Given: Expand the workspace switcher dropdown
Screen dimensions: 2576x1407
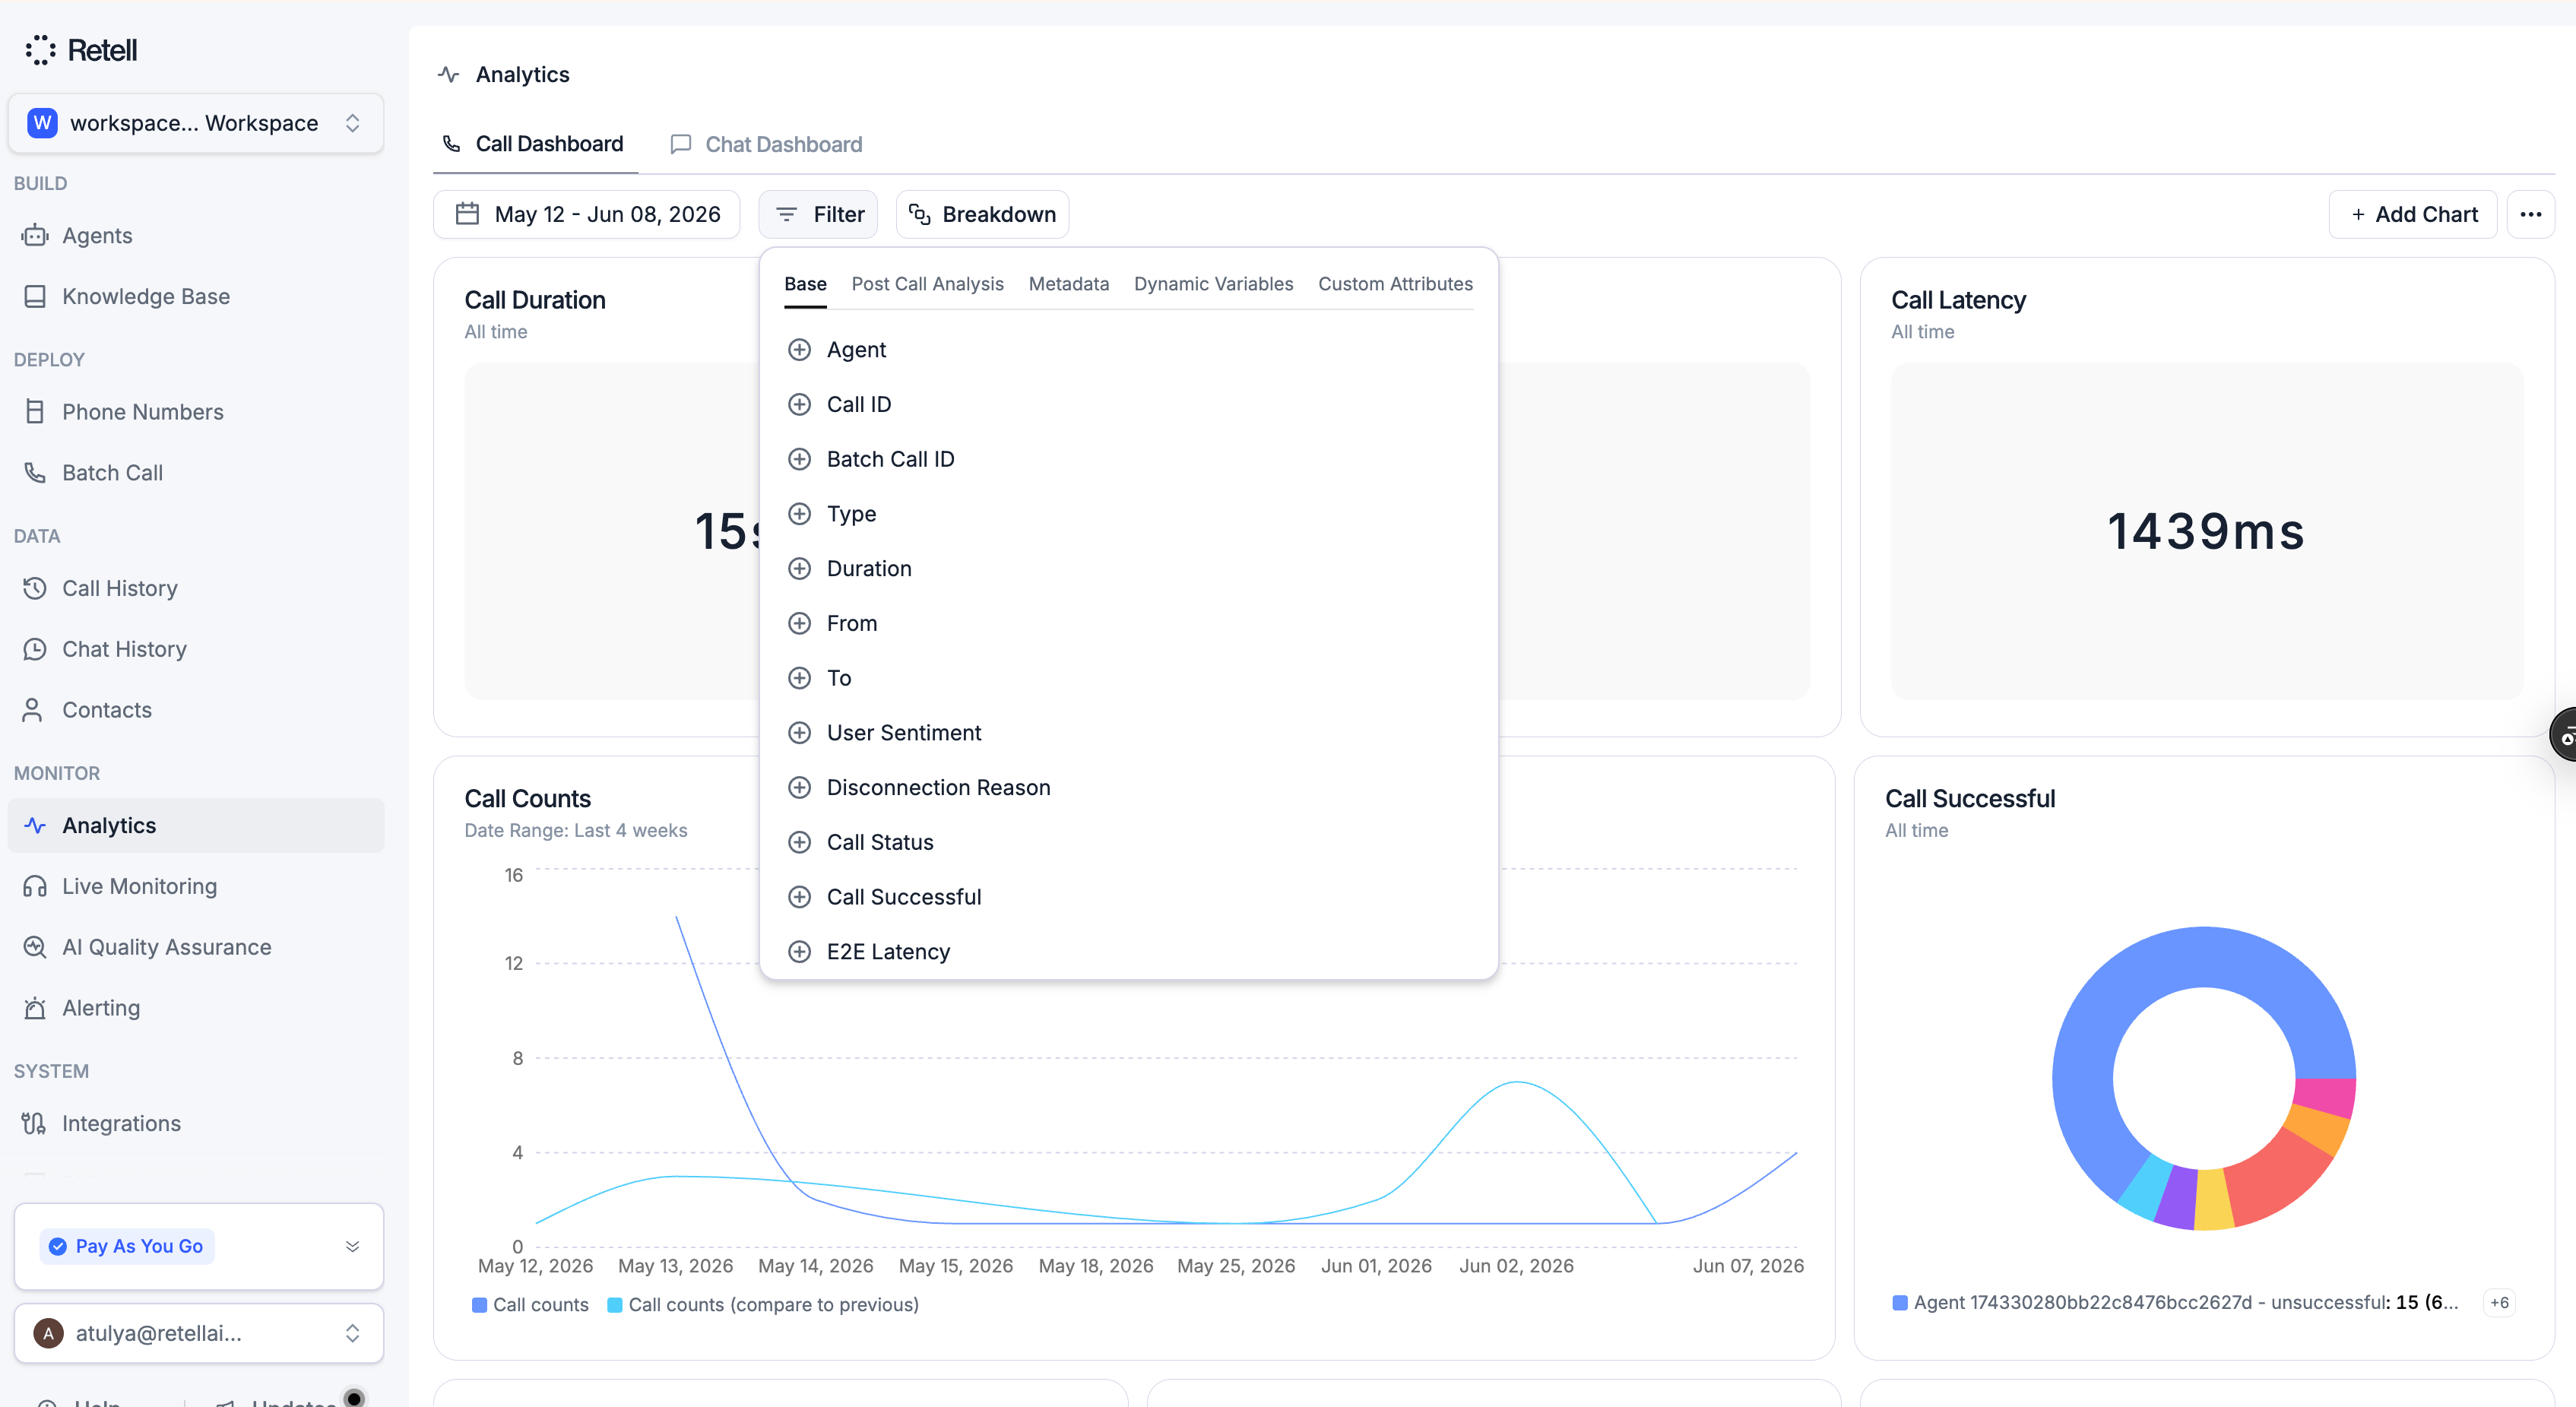Looking at the screenshot, I should click(196, 123).
